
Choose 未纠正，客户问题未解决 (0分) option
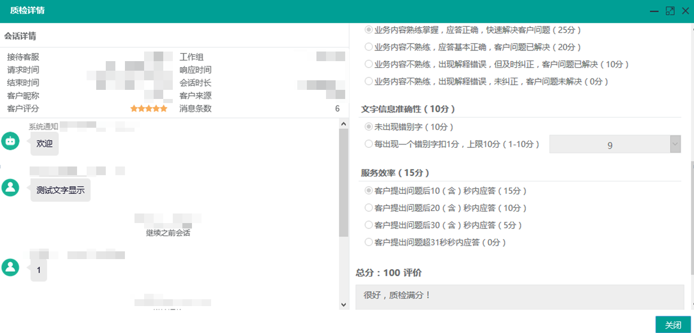pos(368,82)
